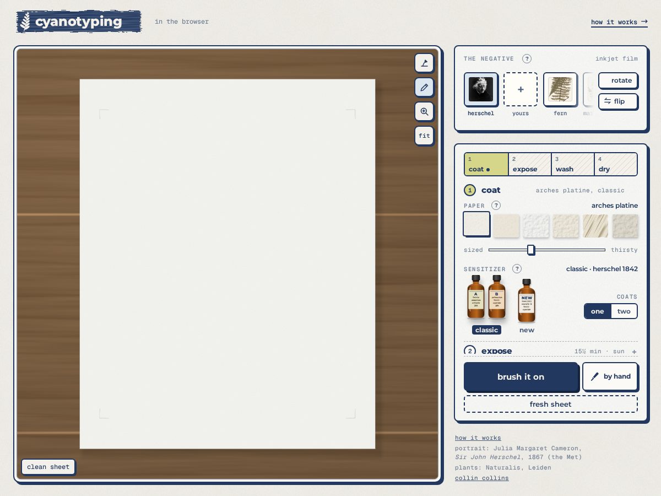Switch to the dry step tab
This screenshot has width=661, height=496.
(616, 164)
